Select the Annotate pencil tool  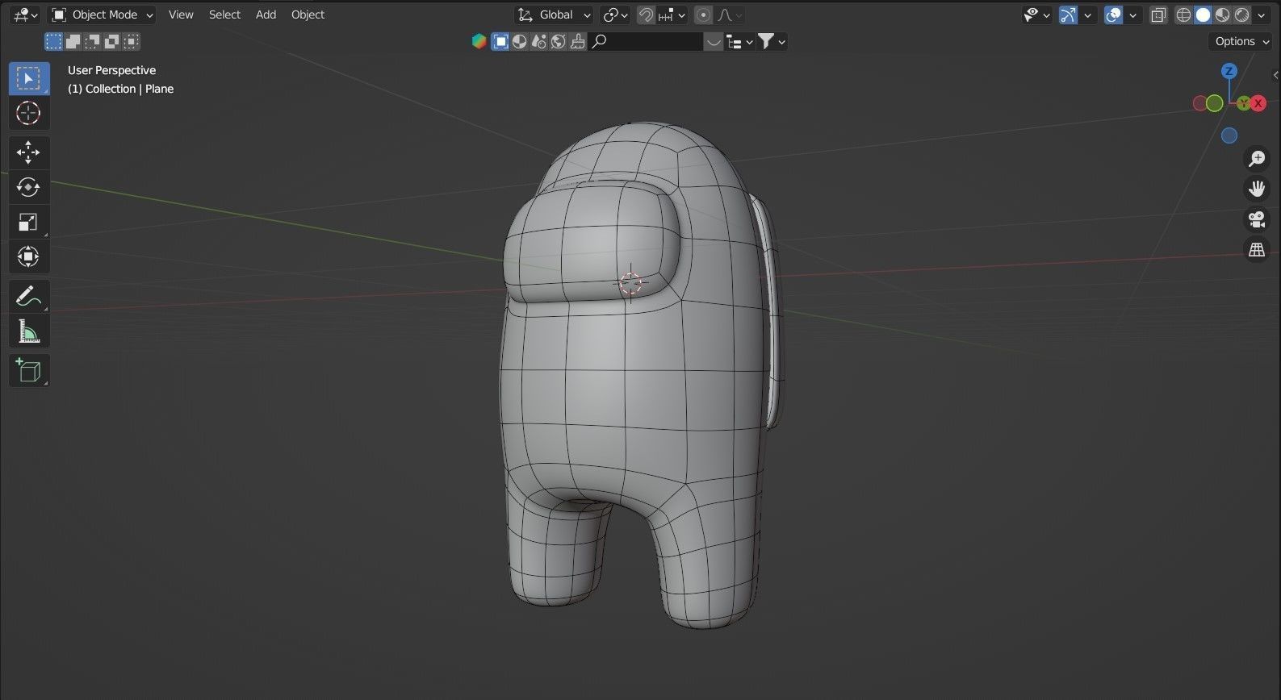coord(28,297)
